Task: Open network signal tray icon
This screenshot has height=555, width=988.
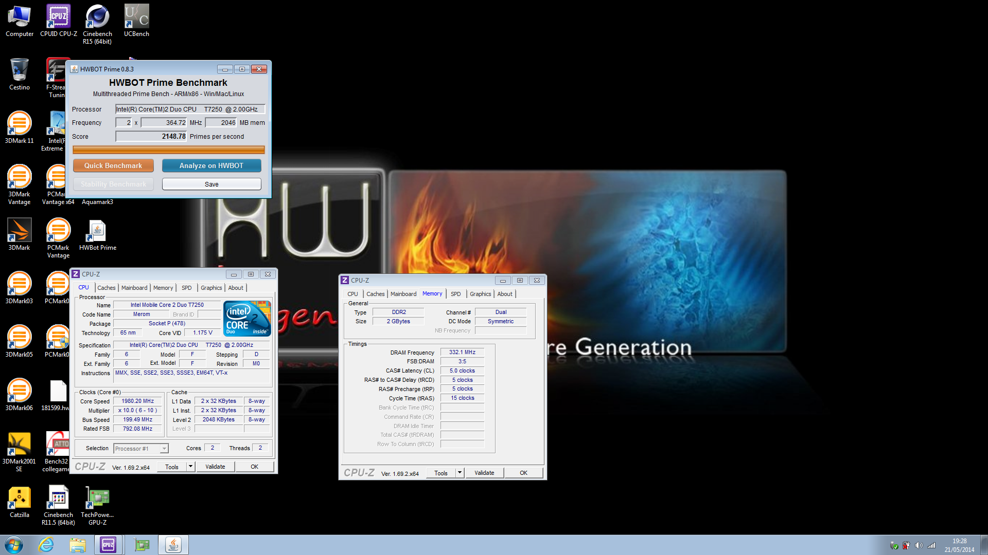Action: pyautogui.click(x=931, y=545)
